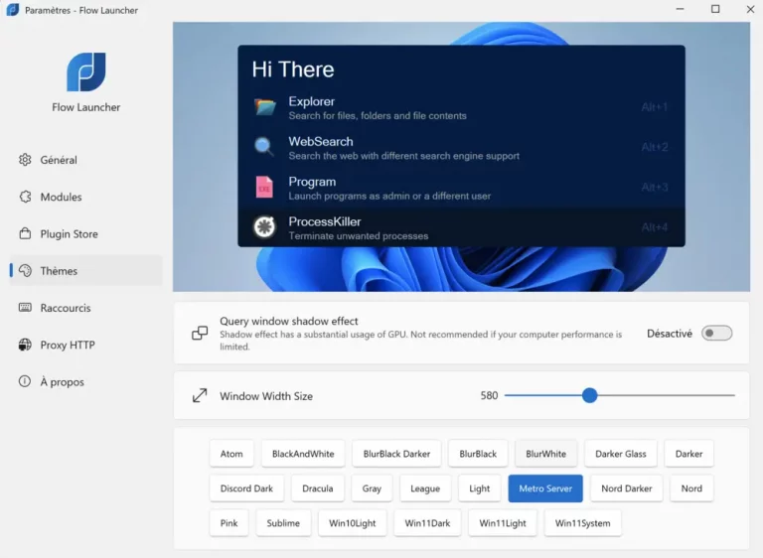
Task: Switch to the Win11System theme
Action: (582, 523)
